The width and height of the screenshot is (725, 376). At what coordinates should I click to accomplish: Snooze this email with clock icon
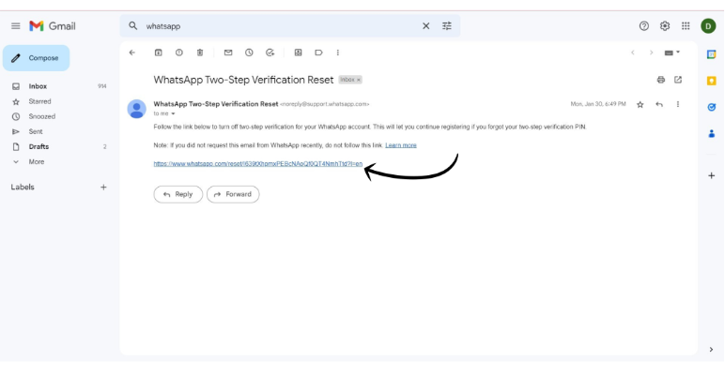point(249,53)
